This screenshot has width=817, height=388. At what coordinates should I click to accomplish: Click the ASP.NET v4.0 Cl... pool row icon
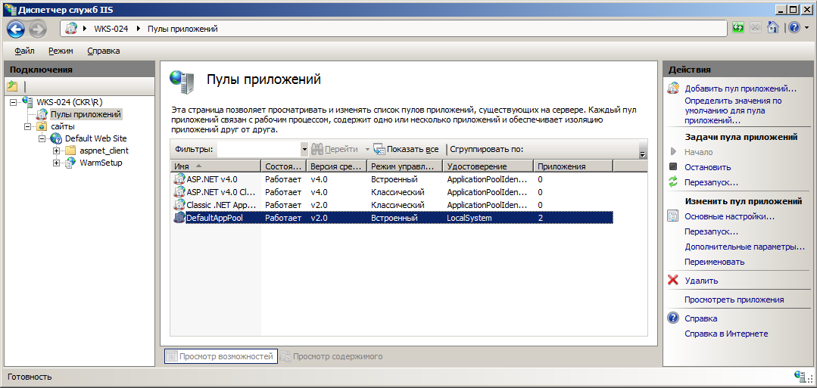pos(179,192)
